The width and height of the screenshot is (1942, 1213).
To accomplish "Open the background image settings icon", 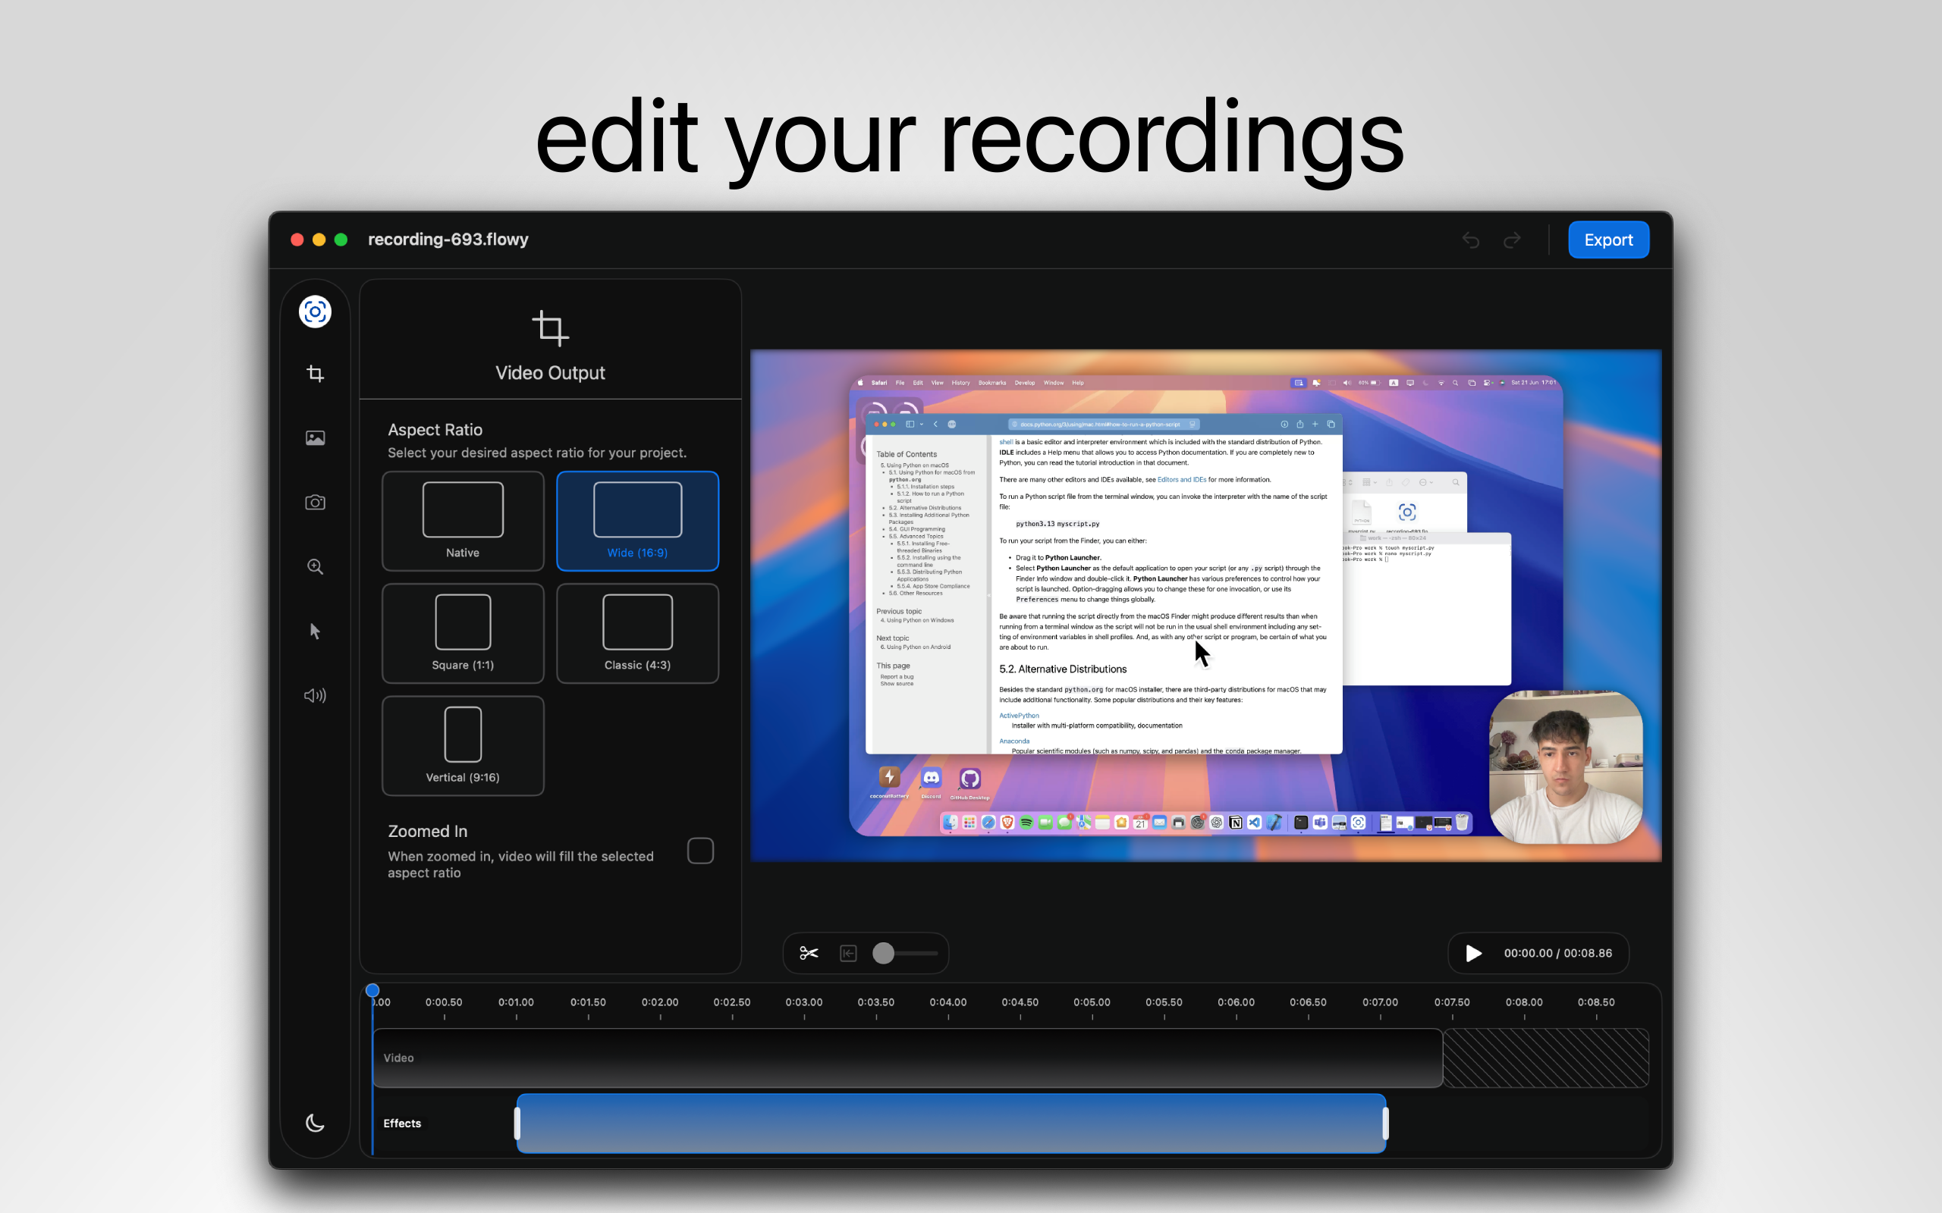I will [315, 438].
